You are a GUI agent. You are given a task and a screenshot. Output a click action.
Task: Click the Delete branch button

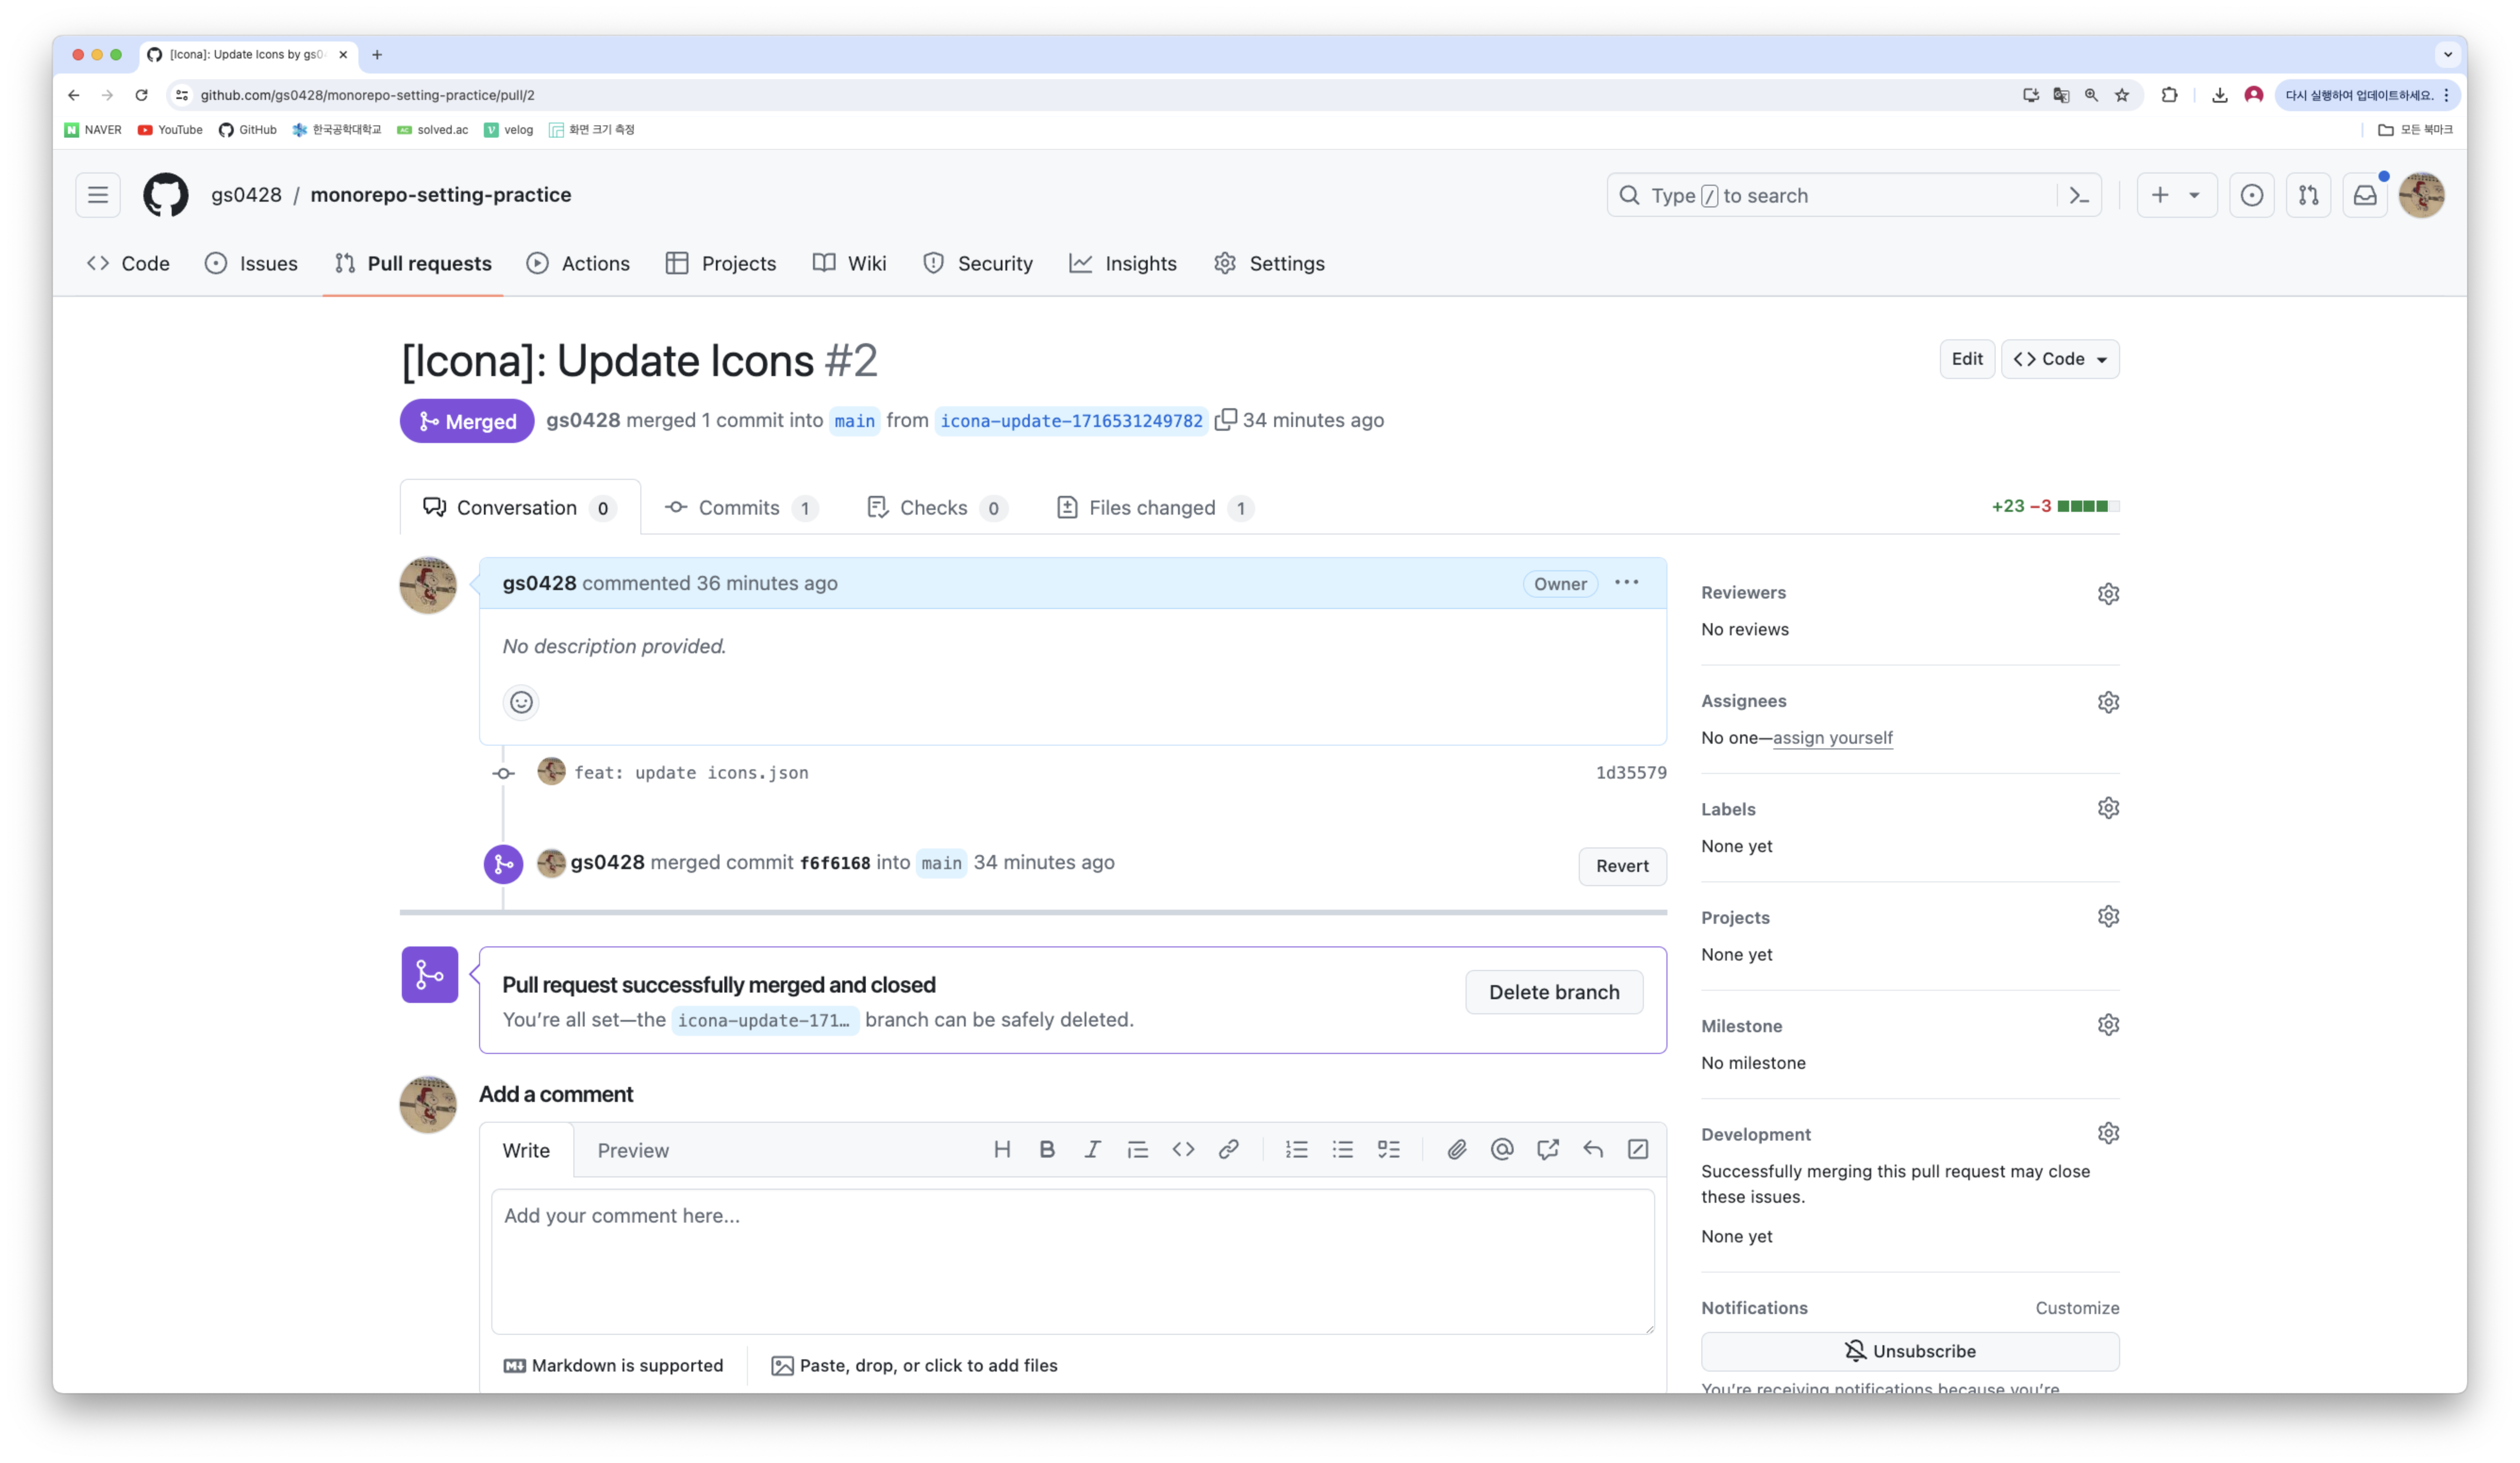tap(1553, 992)
